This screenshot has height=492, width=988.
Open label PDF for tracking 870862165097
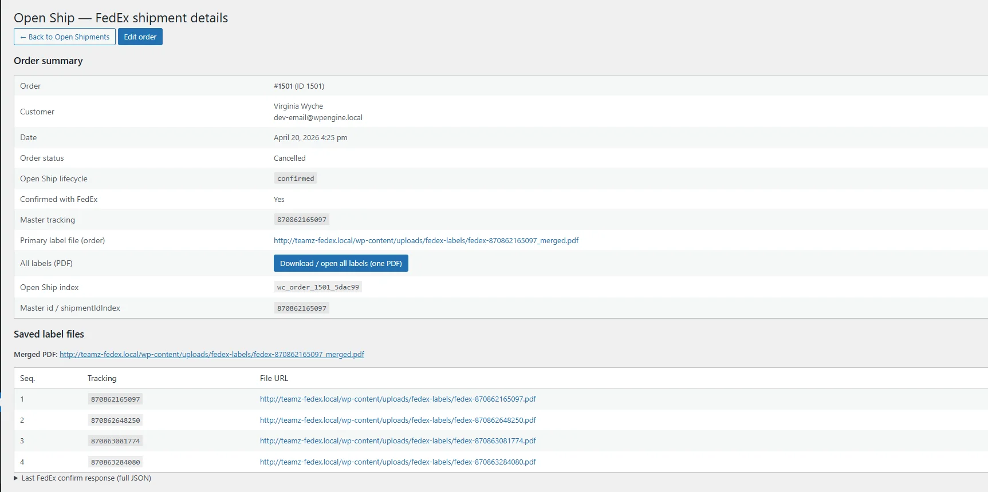398,399
